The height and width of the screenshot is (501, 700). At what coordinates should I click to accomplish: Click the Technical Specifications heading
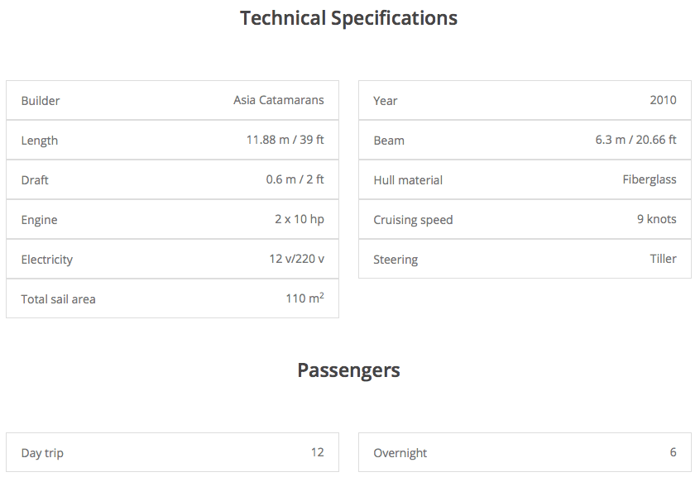pyautogui.click(x=348, y=18)
